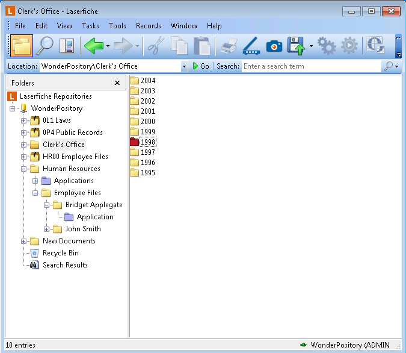This screenshot has height=353, width=406.
Task: Show hidden toolbar buttons overflow chevron
Action: 399,38
